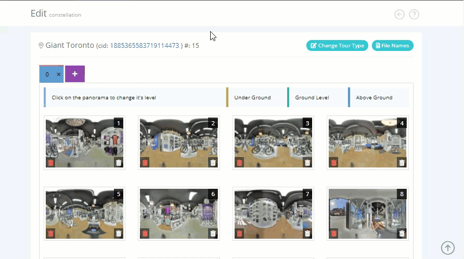Select the tab labeled 0
The width and height of the screenshot is (464, 259).
coord(47,74)
